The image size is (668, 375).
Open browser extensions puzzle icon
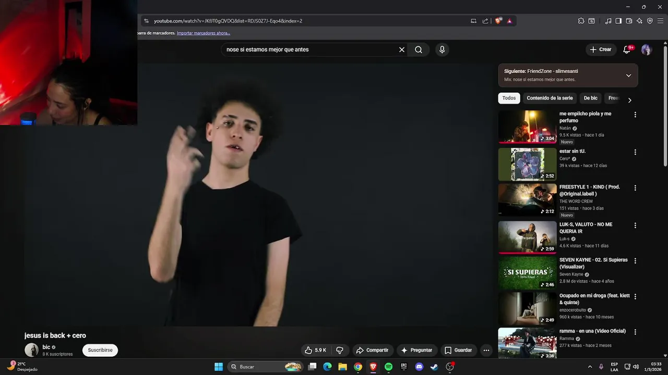pos(581,21)
